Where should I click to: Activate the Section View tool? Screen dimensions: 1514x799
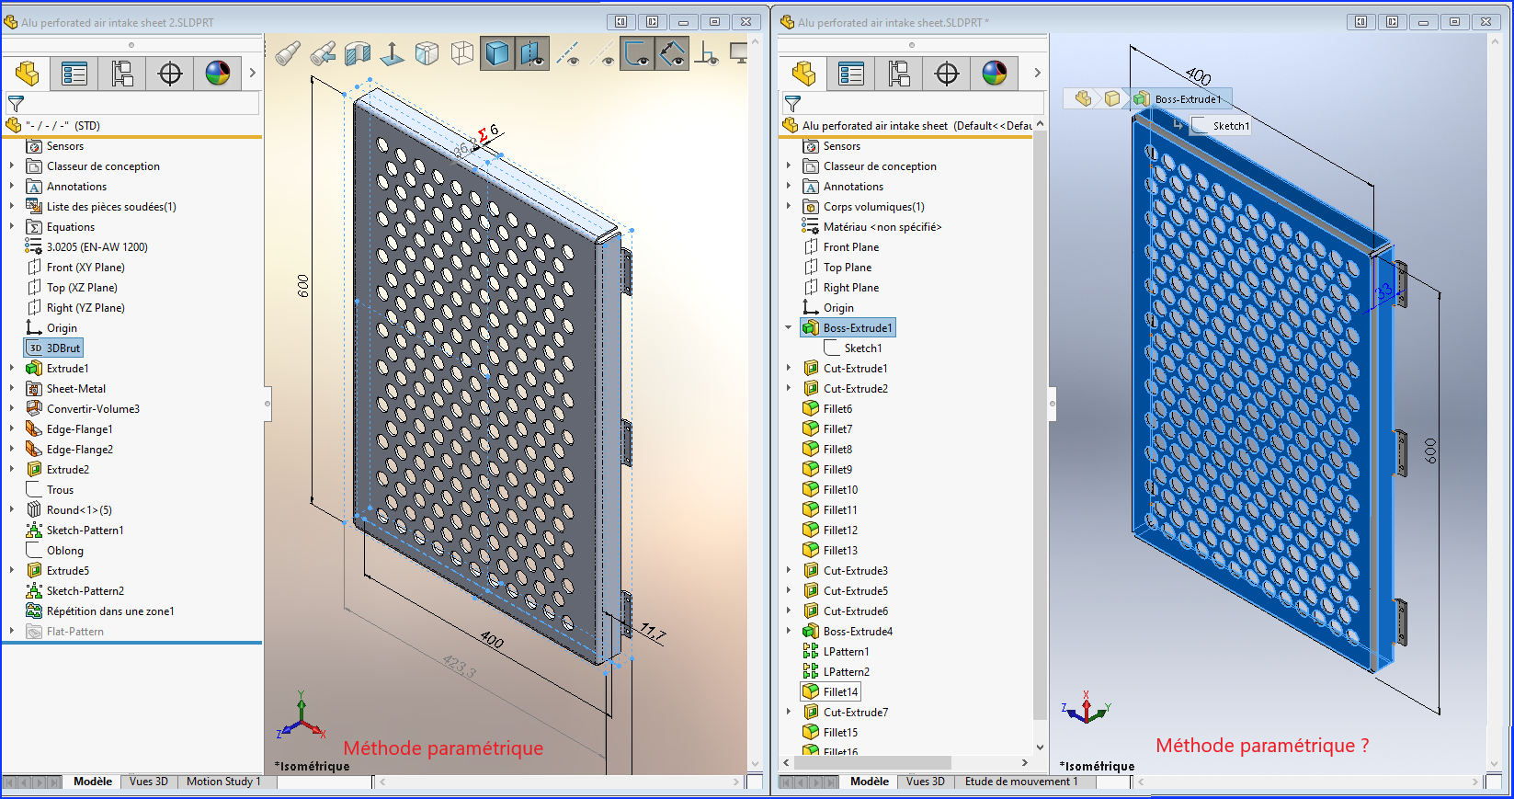[358, 53]
